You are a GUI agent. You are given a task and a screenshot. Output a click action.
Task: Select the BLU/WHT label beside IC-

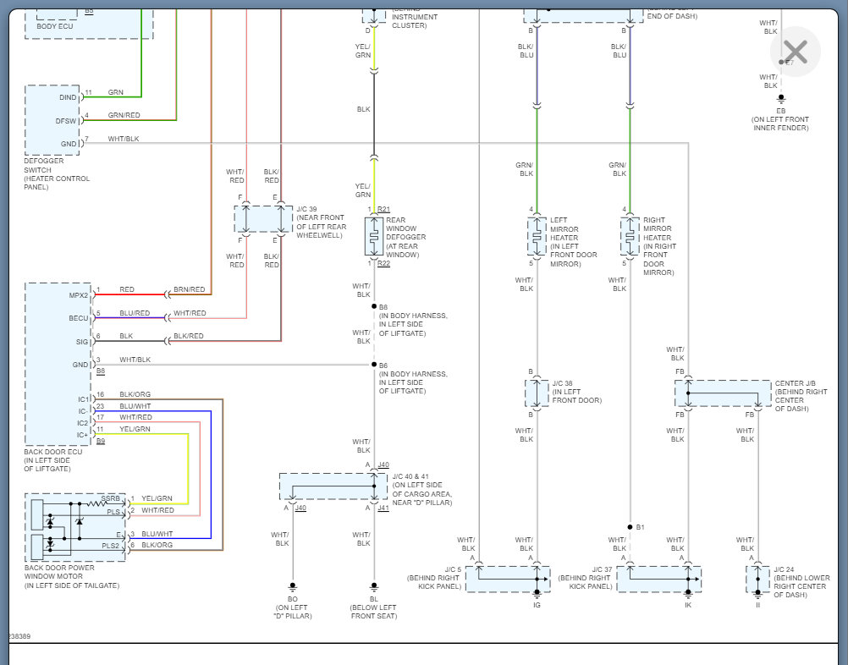click(x=135, y=406)
